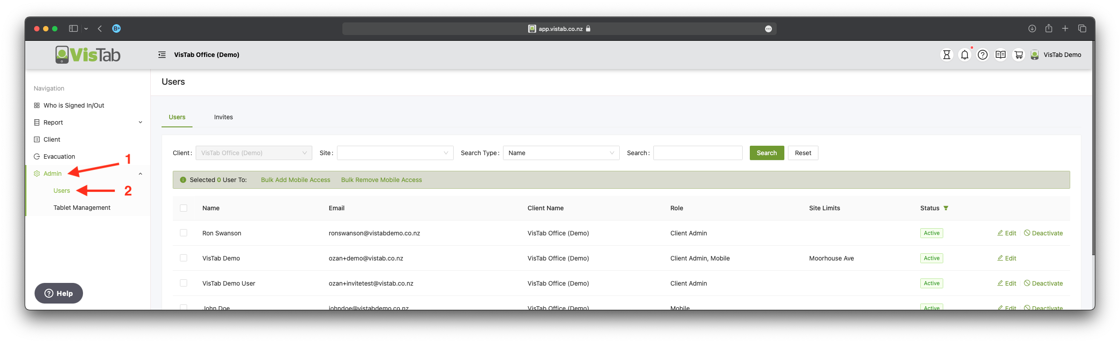
Task: Click the Safari share icon
Action: click(1049, 28)
